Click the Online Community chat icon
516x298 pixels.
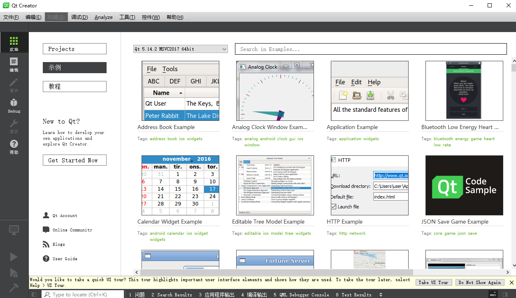click(x=46, y=230)
